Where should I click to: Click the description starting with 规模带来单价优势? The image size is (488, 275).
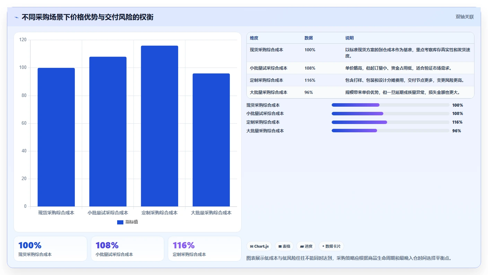point(402,92)
